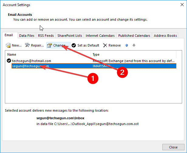Image resolution: width=187 pixels, height=153 pixels.
Task: Click the Remove X icon
Action: point(105,45)
